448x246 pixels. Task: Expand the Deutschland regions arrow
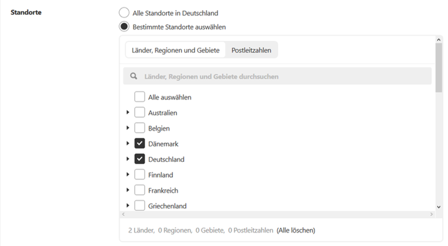tap(127, 159)
